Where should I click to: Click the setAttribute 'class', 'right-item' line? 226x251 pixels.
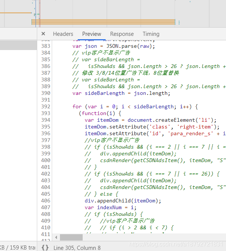point(152,127)
